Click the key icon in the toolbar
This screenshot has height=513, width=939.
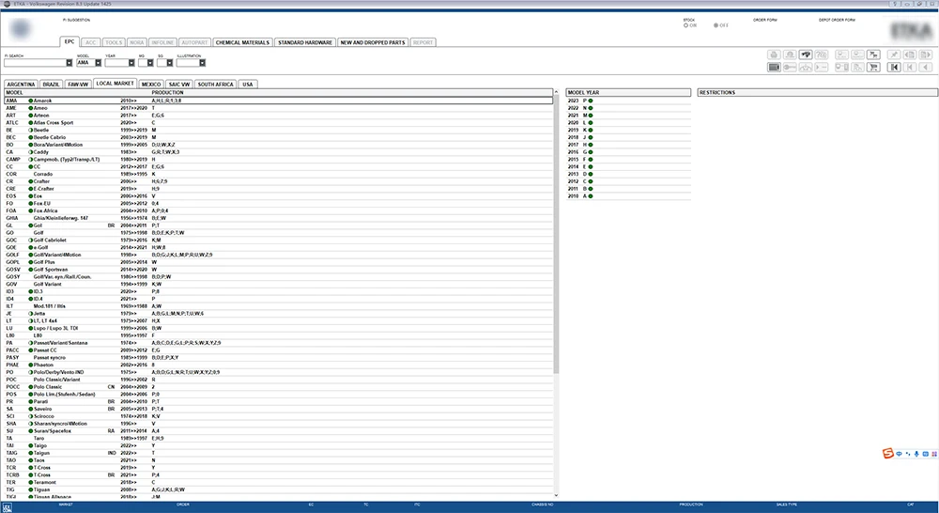(790, 67)
